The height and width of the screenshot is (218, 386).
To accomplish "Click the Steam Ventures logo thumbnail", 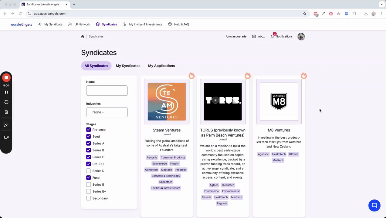I will point(167,102).
